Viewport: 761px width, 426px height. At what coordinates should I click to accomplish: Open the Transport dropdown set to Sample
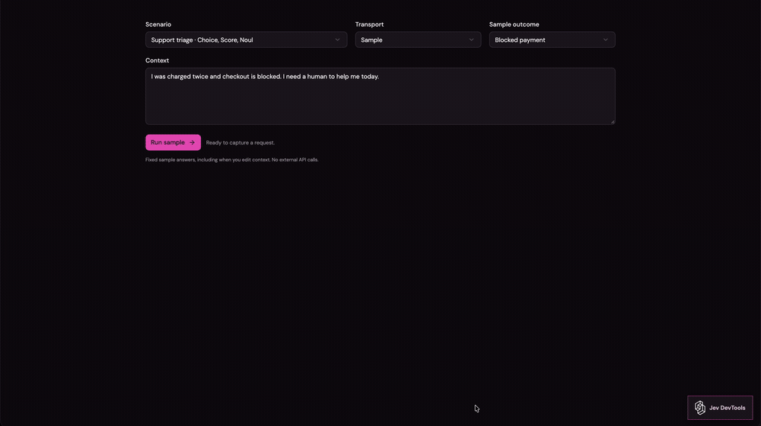[x=418, y=40]
